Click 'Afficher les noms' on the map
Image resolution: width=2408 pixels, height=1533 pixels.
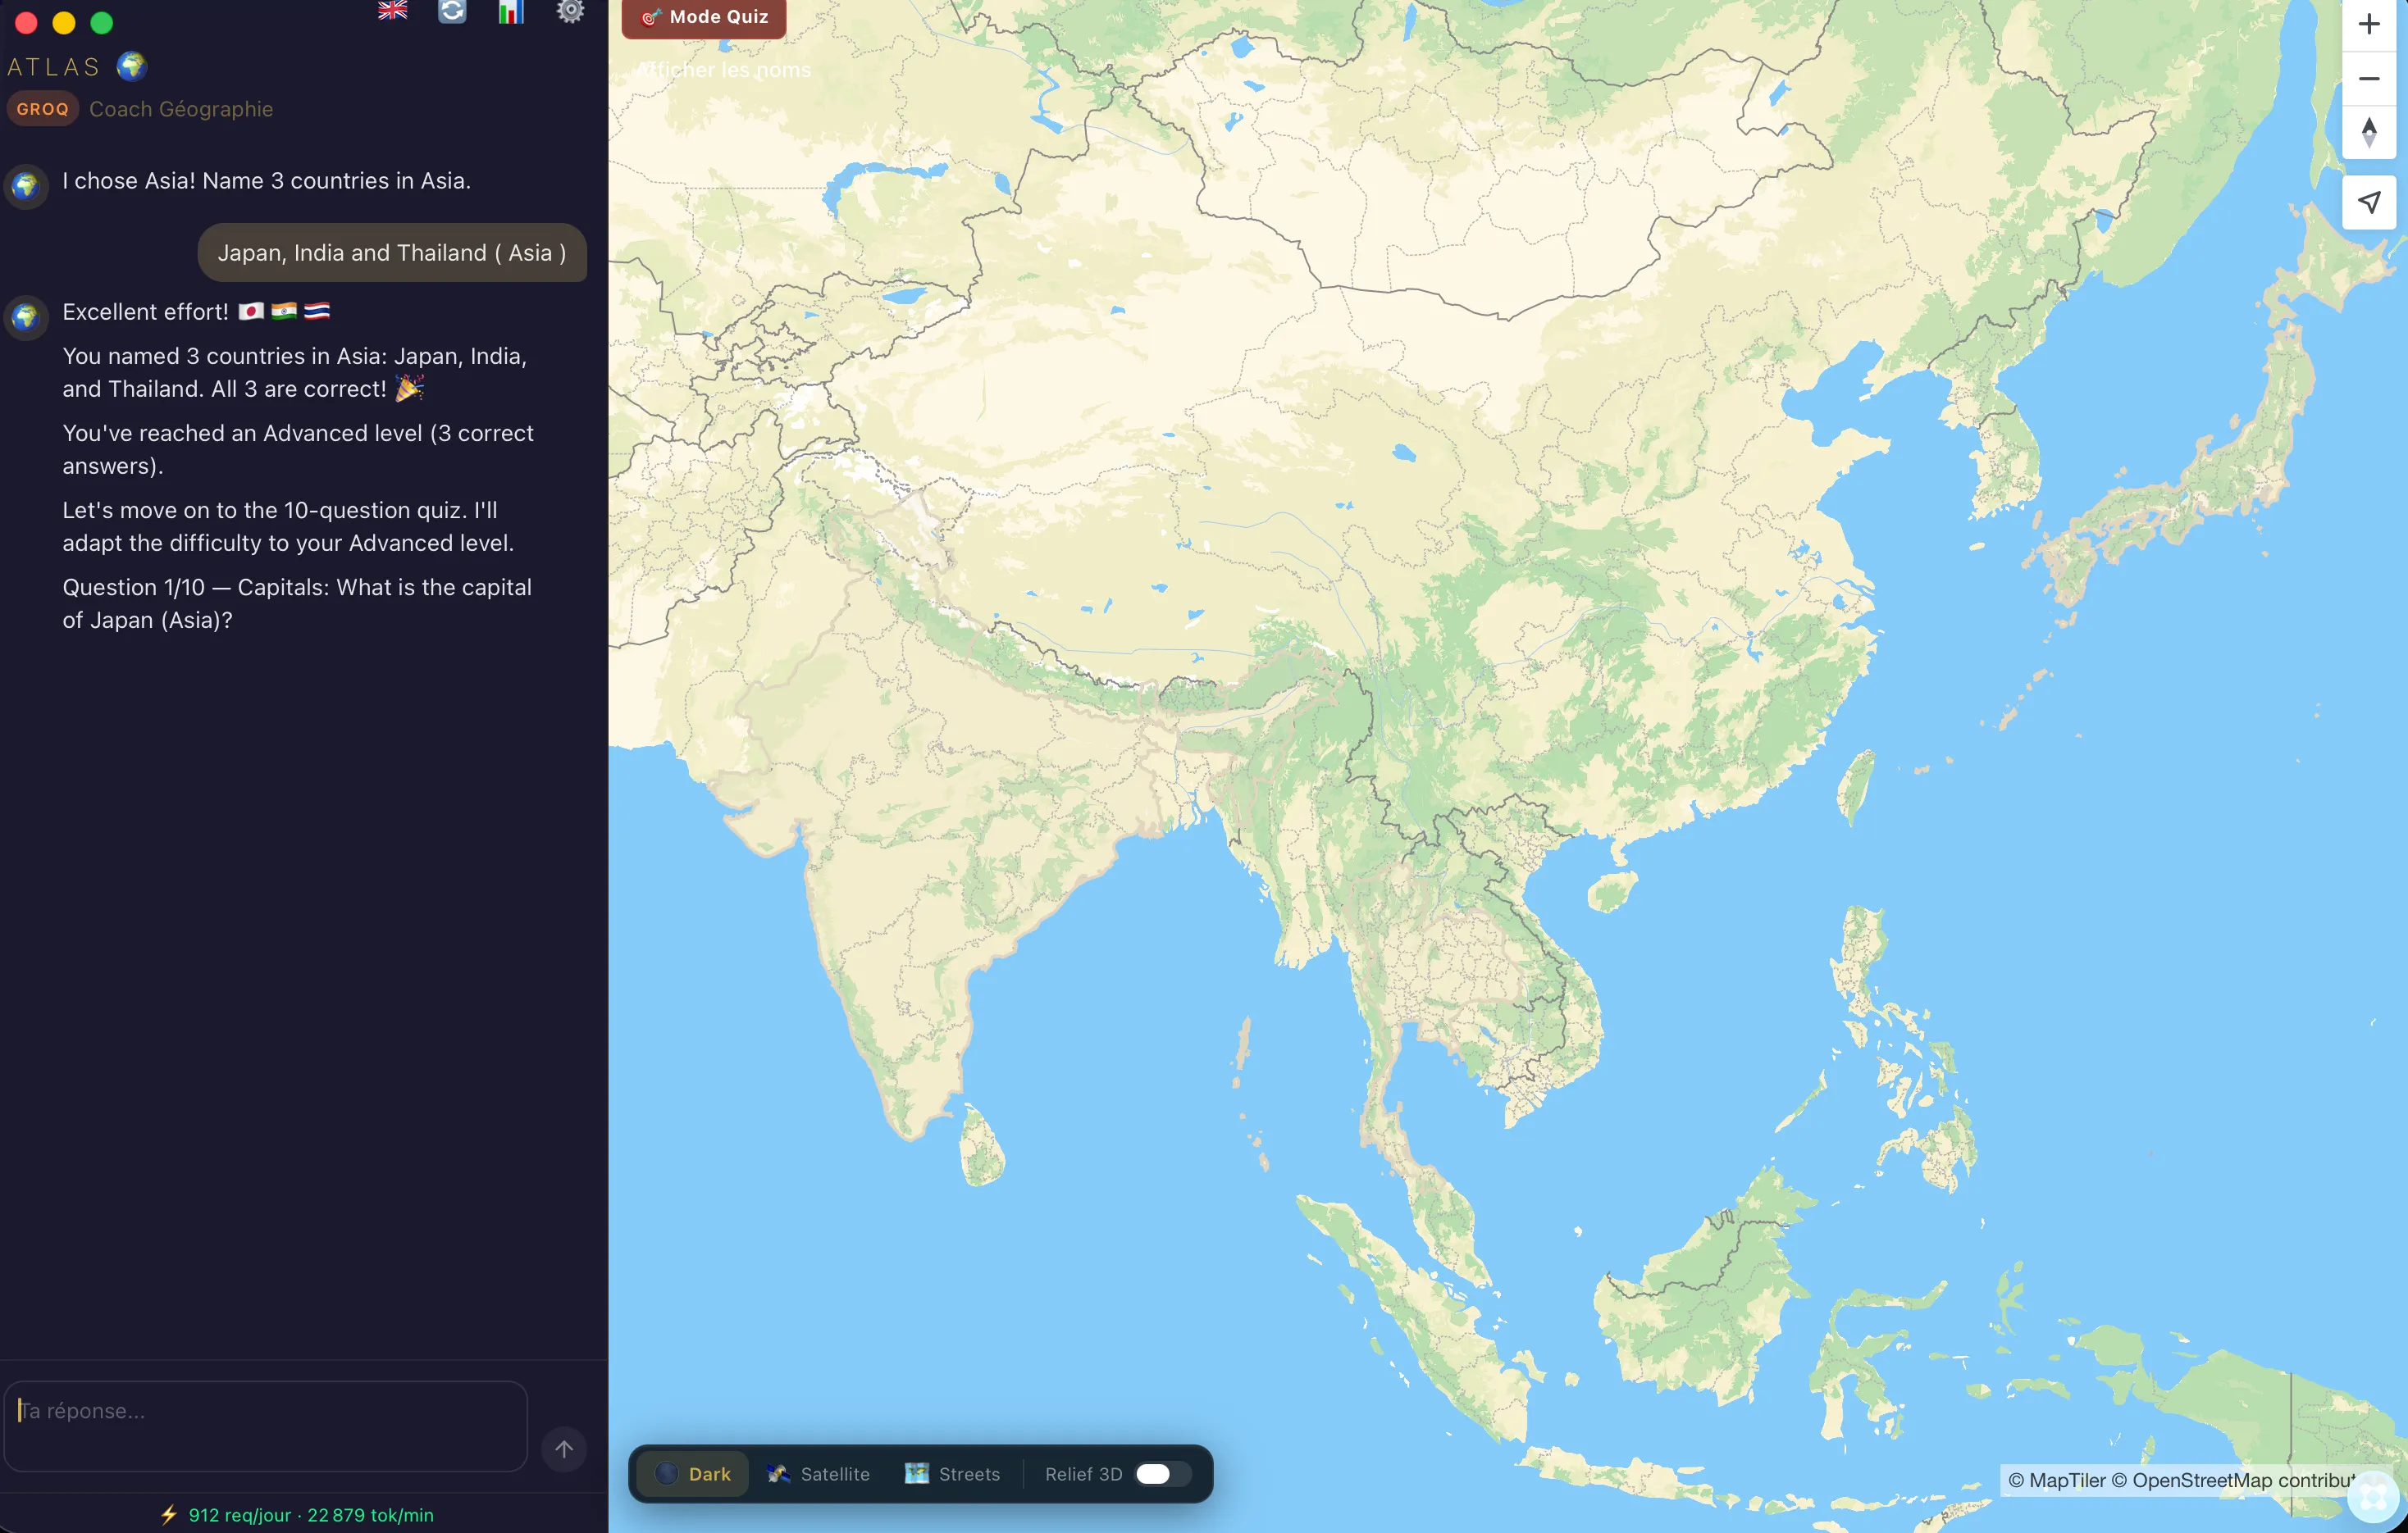725,70
